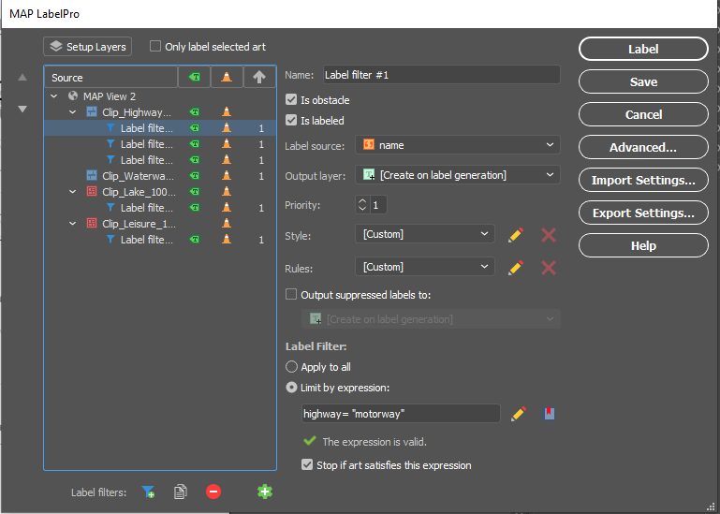Click the obstacle cone column header

point(227,77)
